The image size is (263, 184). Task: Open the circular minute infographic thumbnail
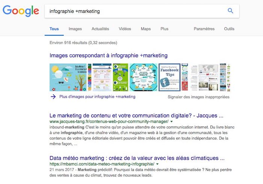144,77
